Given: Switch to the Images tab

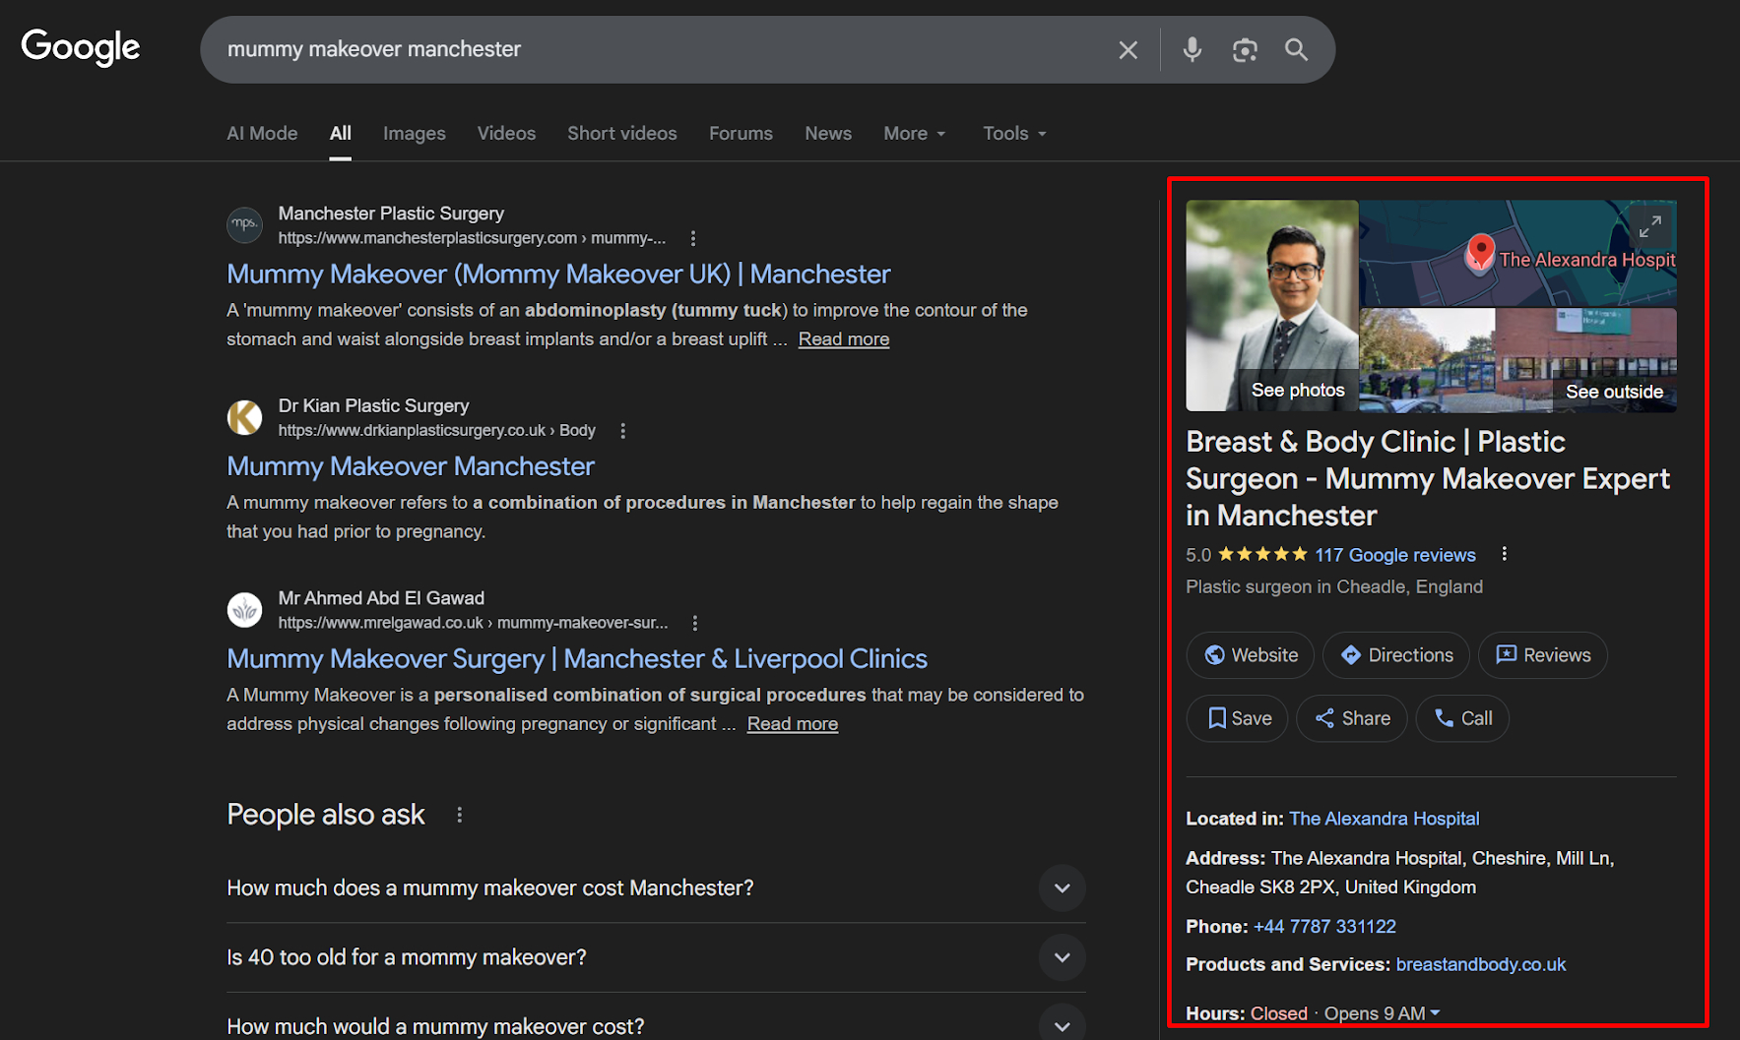Looking at the screenshot, I should tap(414, 134).
